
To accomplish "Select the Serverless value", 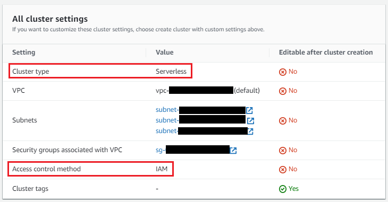I will point(171,72).
